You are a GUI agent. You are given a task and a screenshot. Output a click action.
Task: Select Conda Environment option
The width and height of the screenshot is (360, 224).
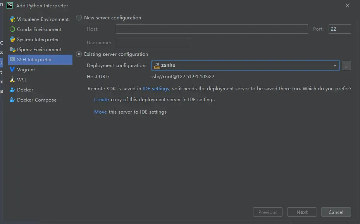(40, 29)
